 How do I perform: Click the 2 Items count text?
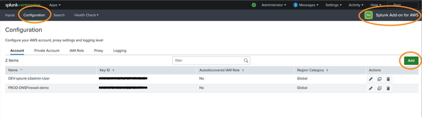12,61
